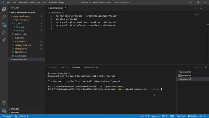This screenshot has height=118, width=209.
Task: Switch to the Output panel tab
Action: 65,68
